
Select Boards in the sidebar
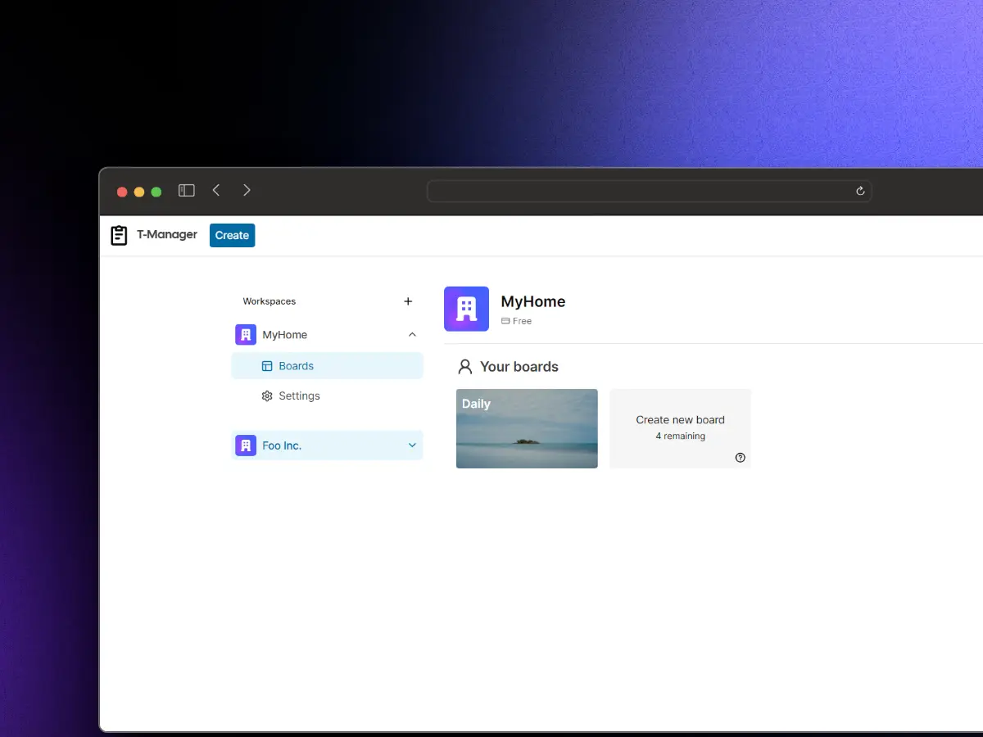tap(297, 365)
